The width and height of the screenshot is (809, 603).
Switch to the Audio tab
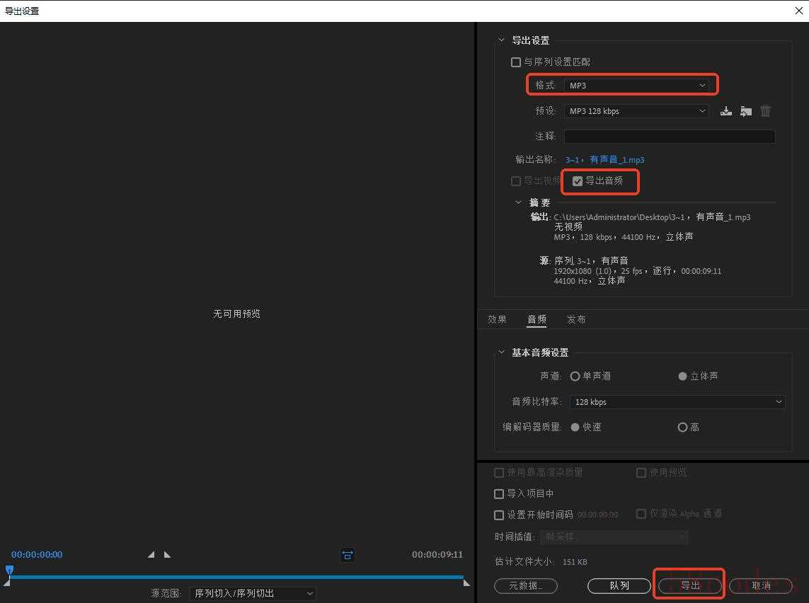click(x=537, y=319)
